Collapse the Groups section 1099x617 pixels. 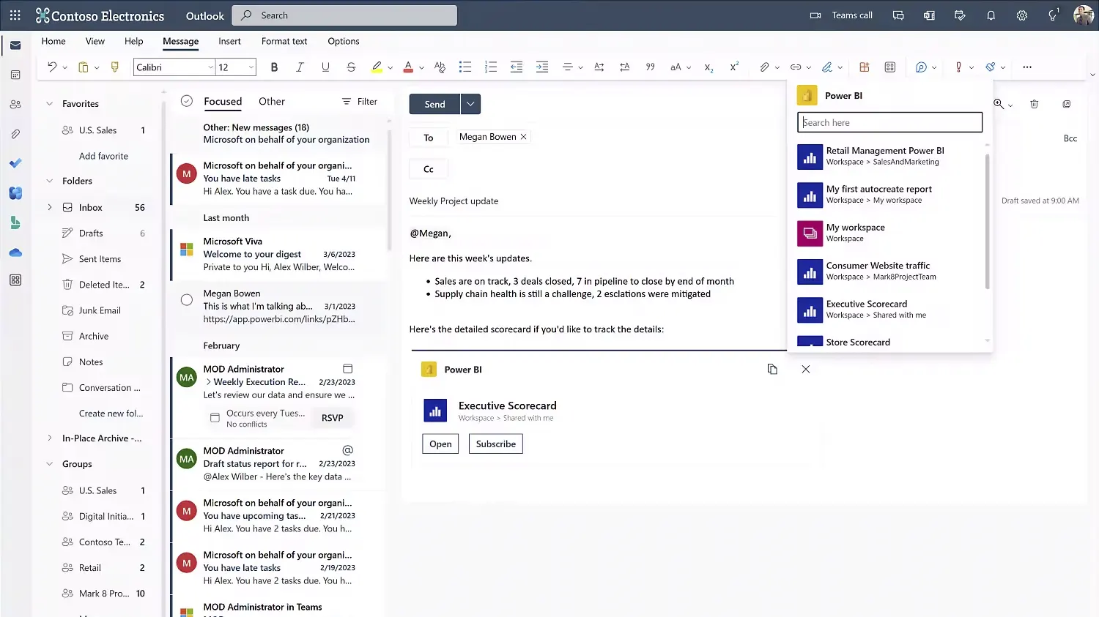[x=50, y=464]
